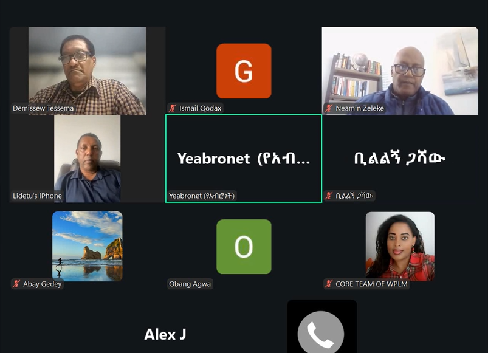Click muted mic icon beside Abay Gedey
The height and width of the screenshot is (353, 488).
tap(16, 284)
